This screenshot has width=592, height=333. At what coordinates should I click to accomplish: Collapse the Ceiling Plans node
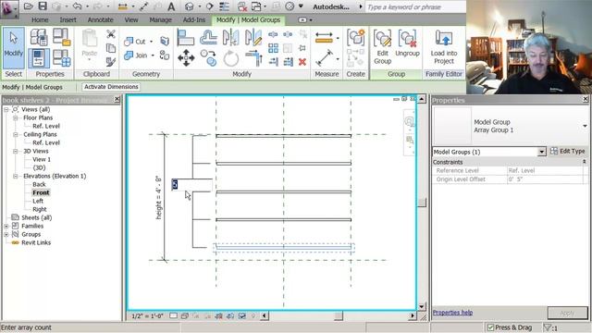point(16,134)
